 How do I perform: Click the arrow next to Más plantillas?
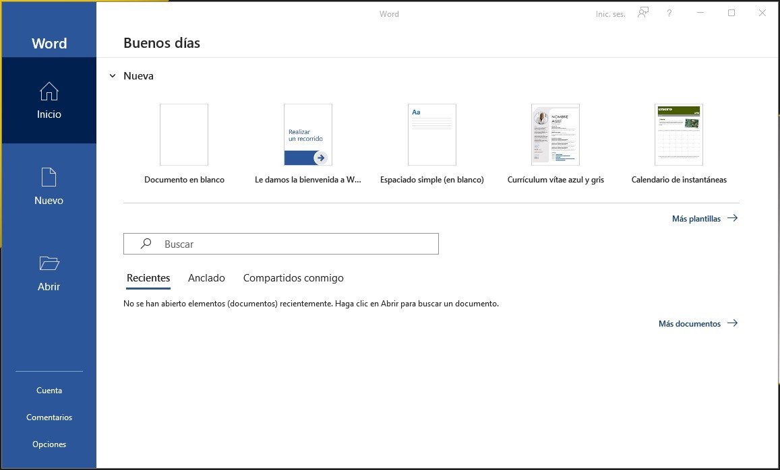point(733,218)
